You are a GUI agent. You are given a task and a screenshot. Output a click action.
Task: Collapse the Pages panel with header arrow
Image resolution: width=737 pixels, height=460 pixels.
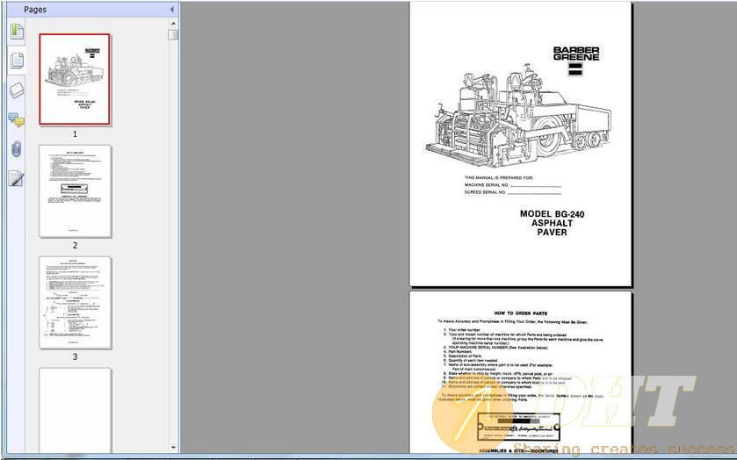[x=172, y=10]
